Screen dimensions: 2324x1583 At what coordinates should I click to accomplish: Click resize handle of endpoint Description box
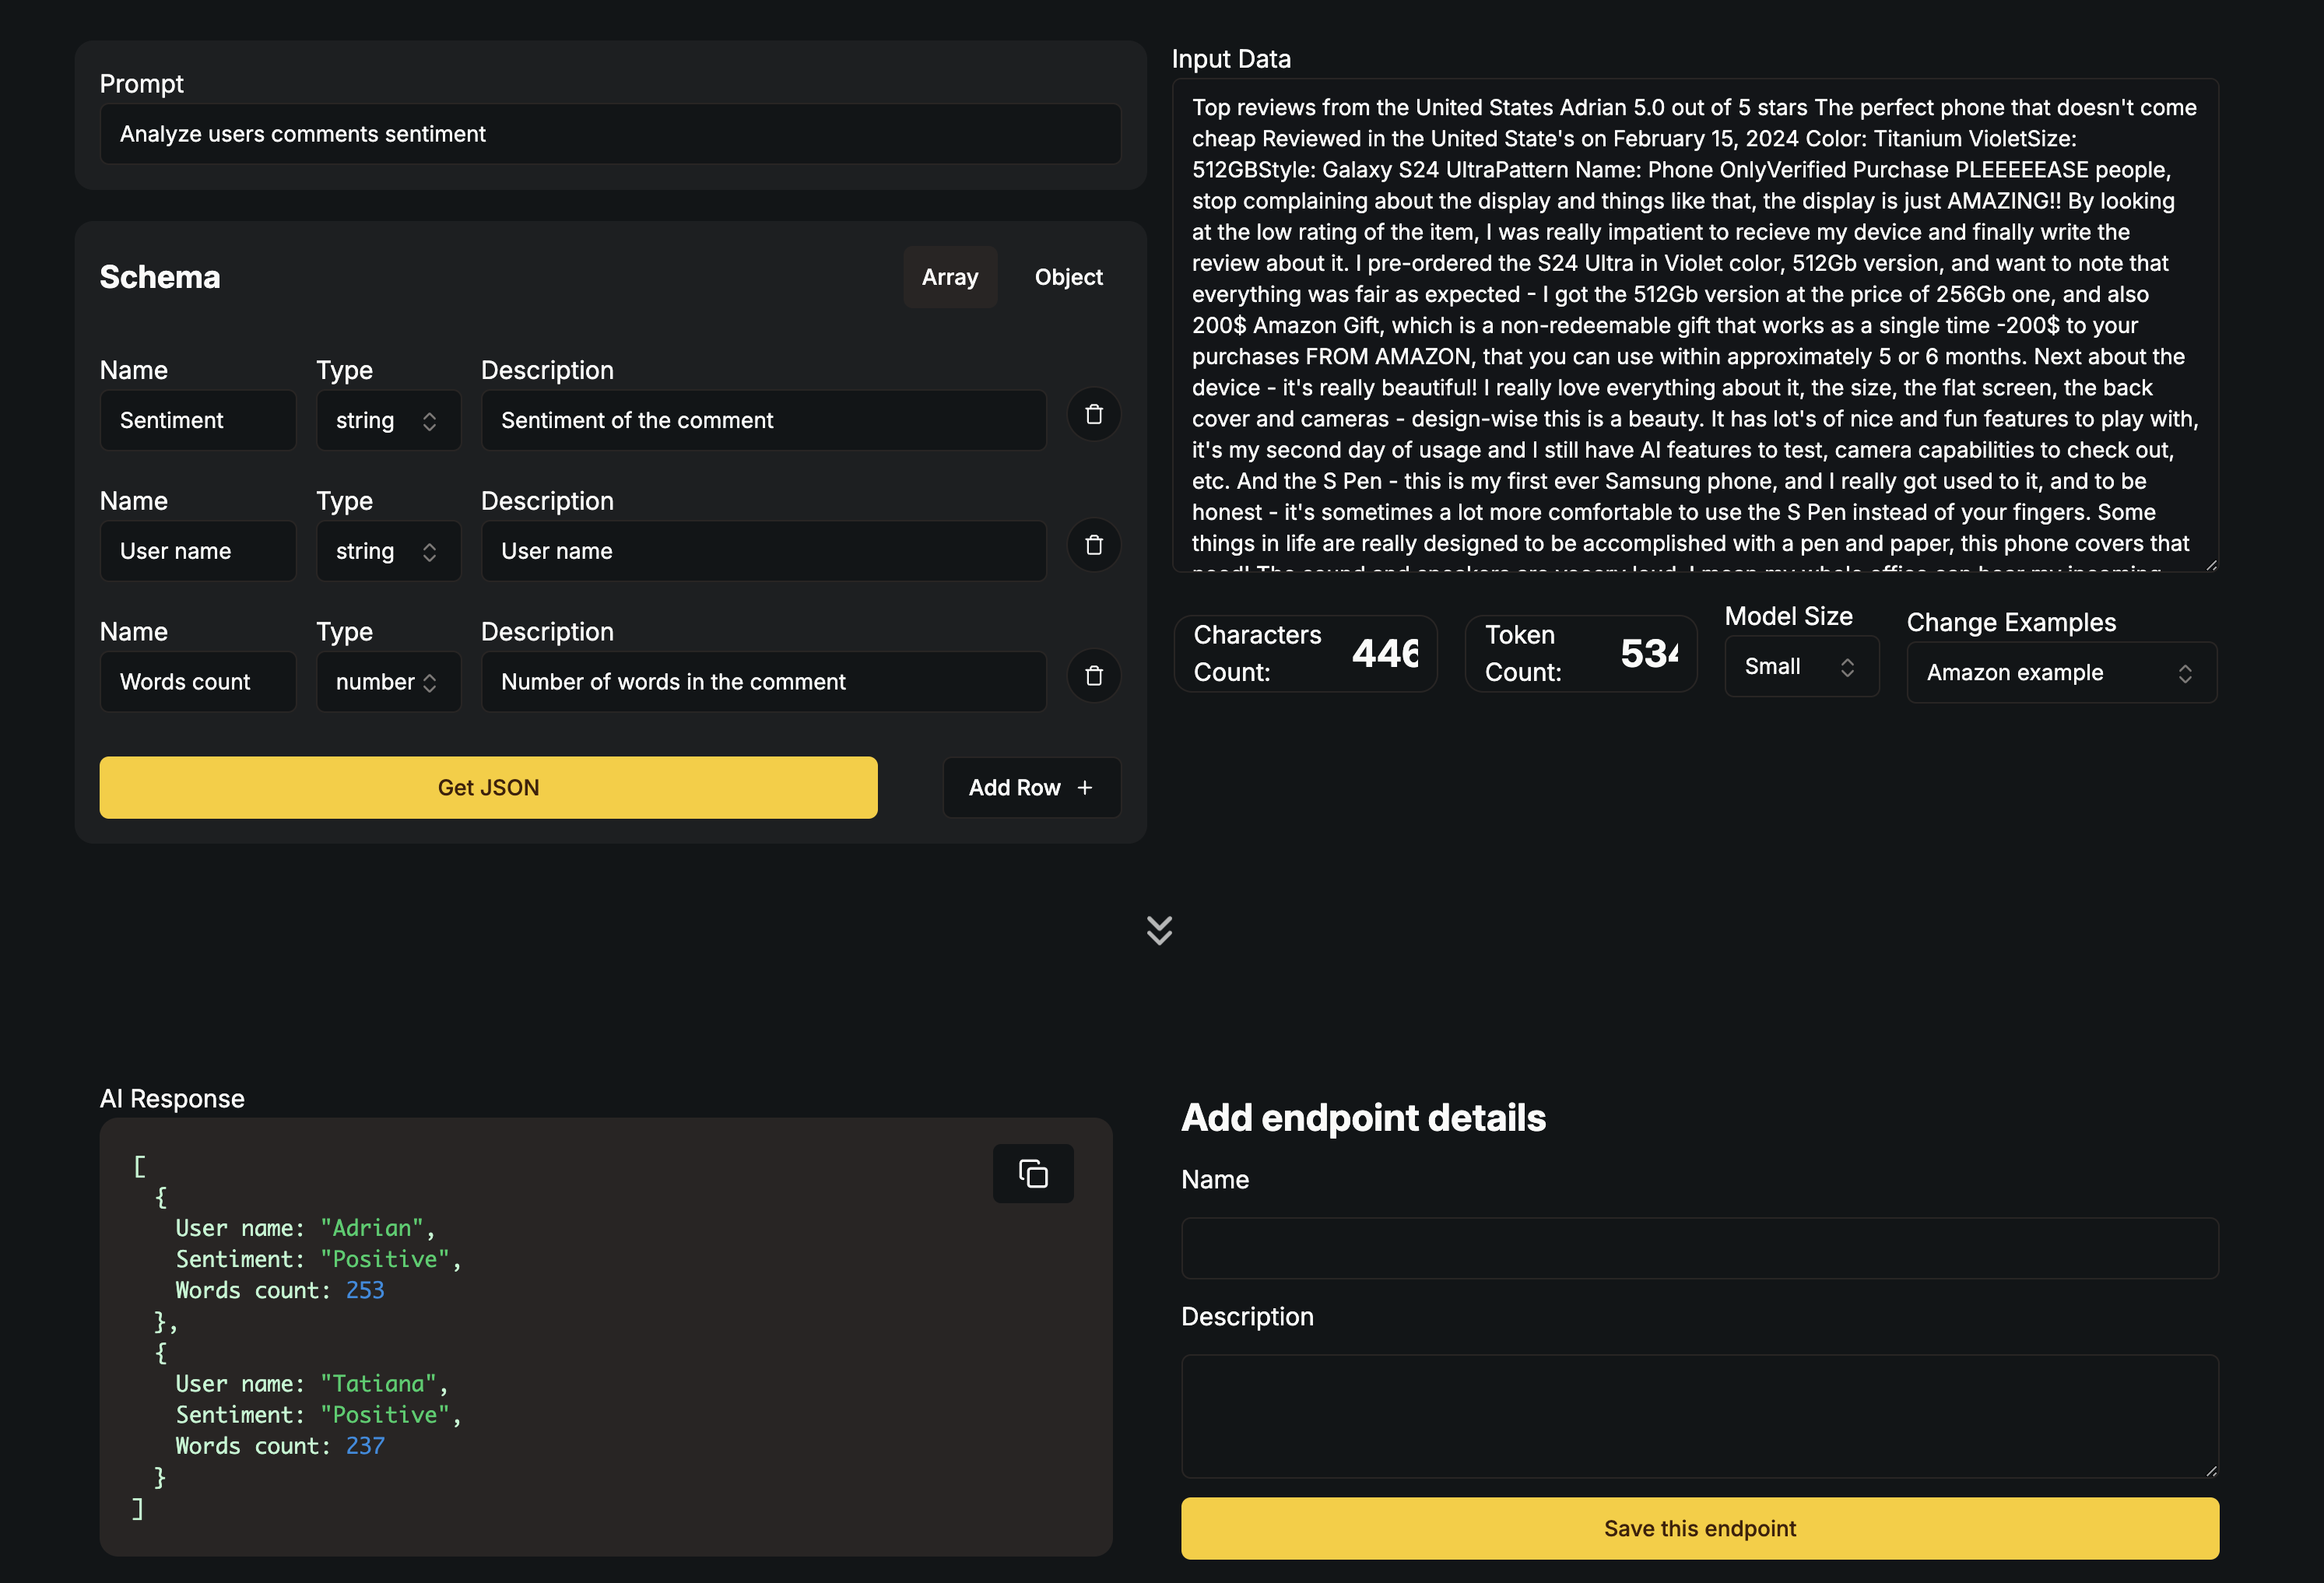click(x=2210, y=1470)
